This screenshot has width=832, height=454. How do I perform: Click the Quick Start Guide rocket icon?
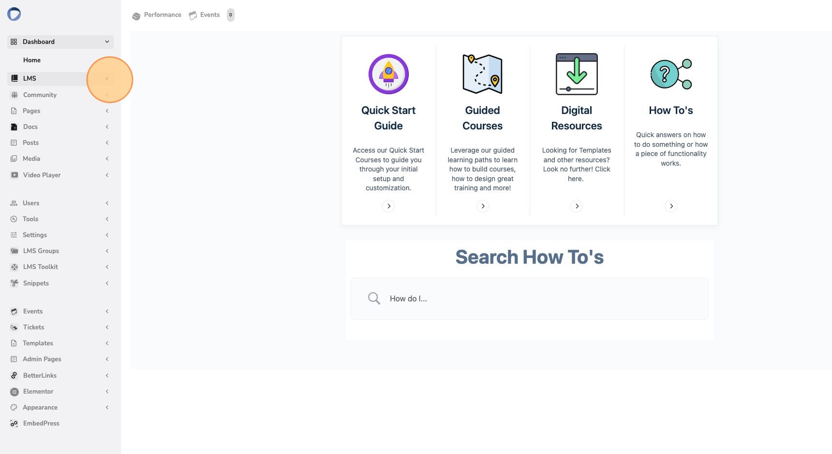tap(388, 74)
